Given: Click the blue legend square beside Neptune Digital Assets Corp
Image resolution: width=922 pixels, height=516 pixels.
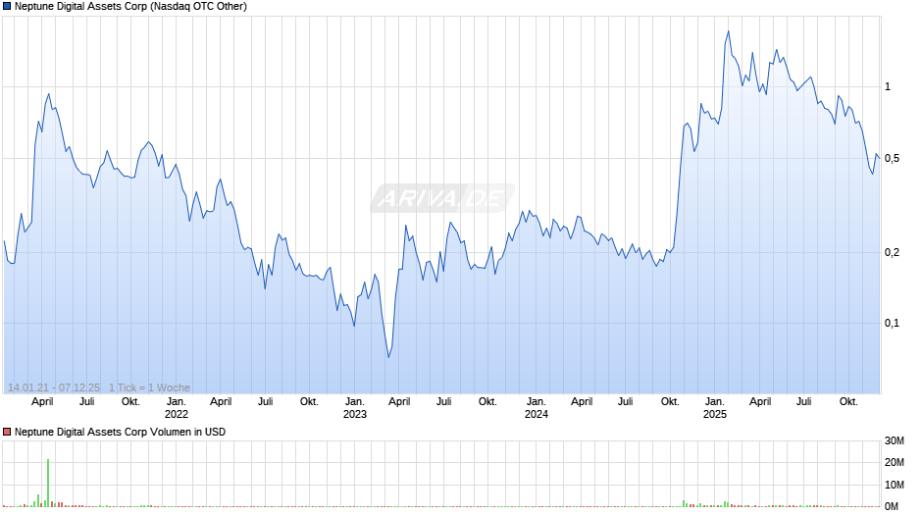Looking at the screenshot, I should [7, 7].
